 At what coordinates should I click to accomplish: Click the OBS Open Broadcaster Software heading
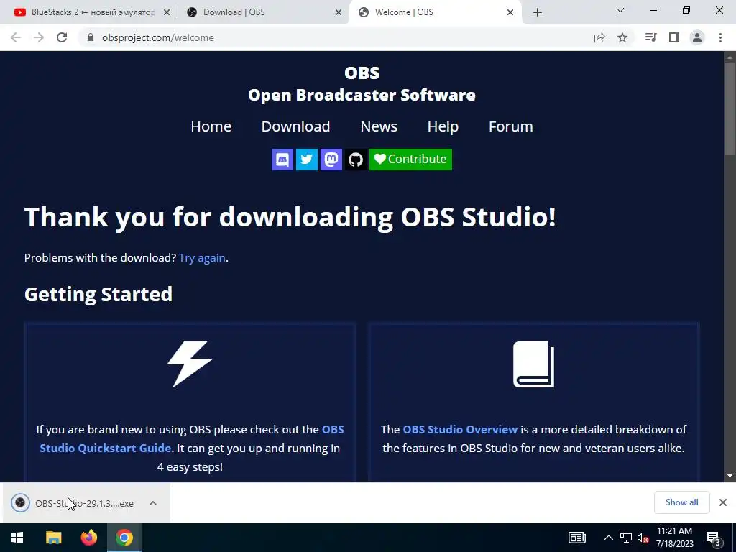[x=362, y=84]
